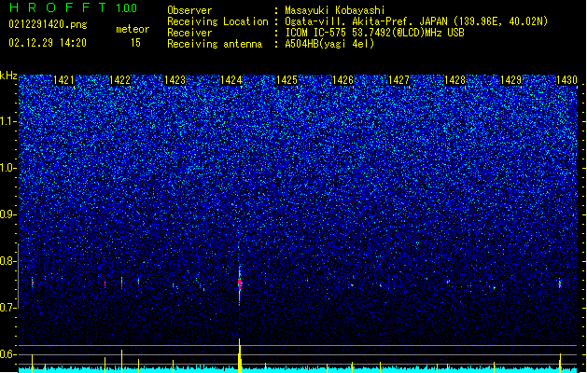
Task: Click time marker 1429
Action: (x=510, y=80)
